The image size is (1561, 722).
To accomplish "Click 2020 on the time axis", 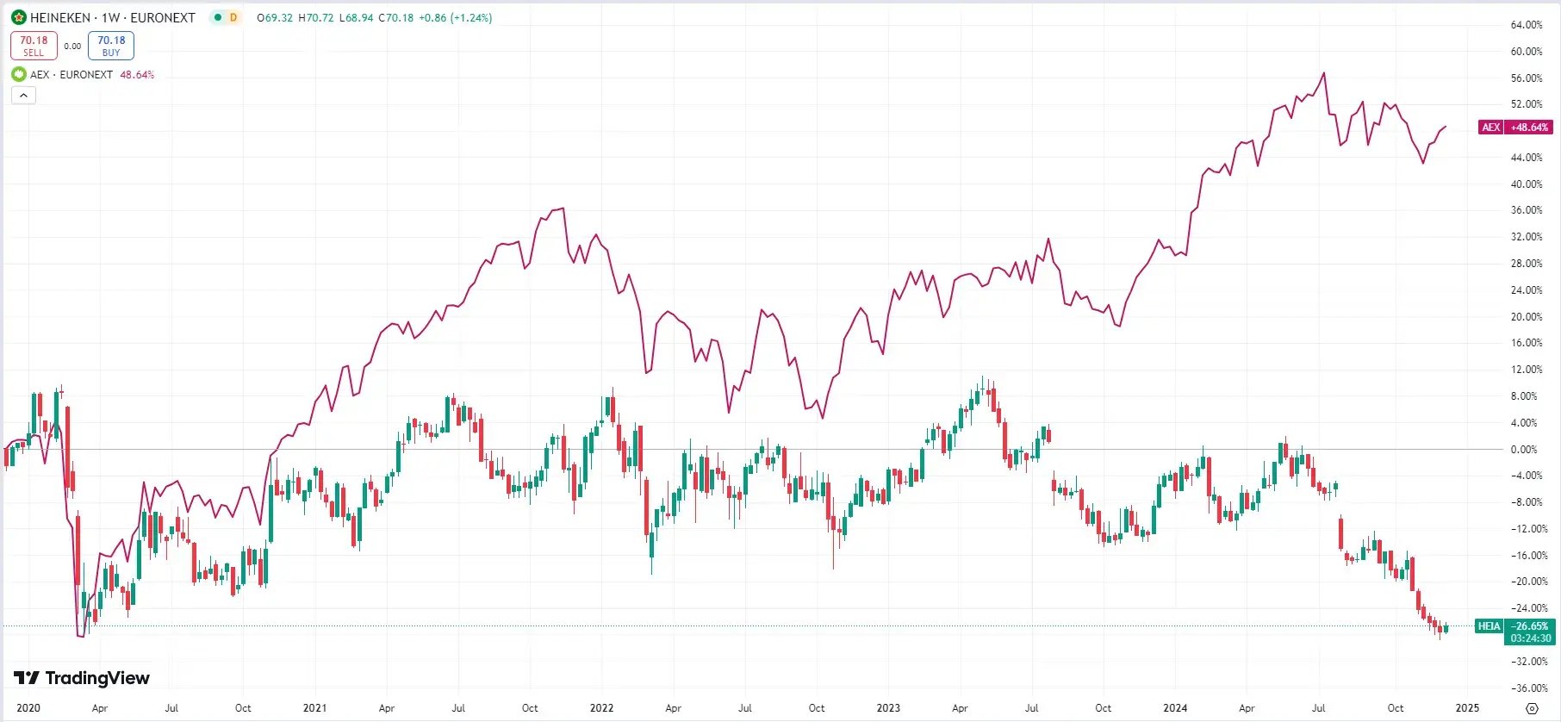I will pos(28,708).
